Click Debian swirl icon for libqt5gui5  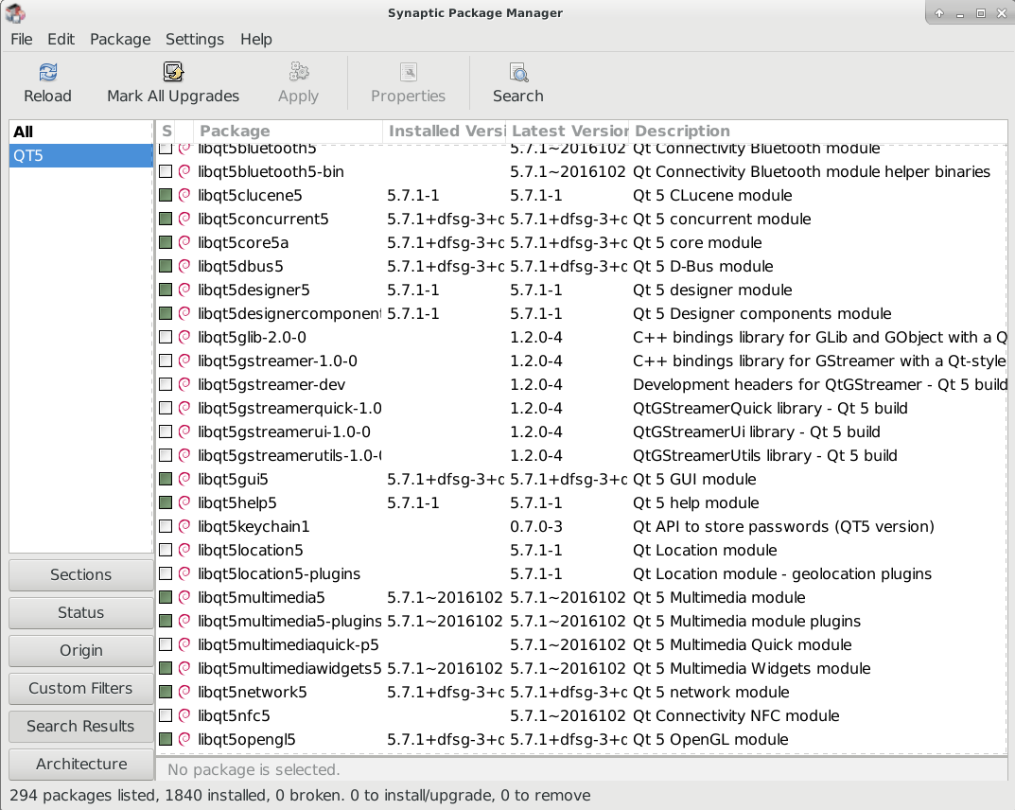[184, 479]
